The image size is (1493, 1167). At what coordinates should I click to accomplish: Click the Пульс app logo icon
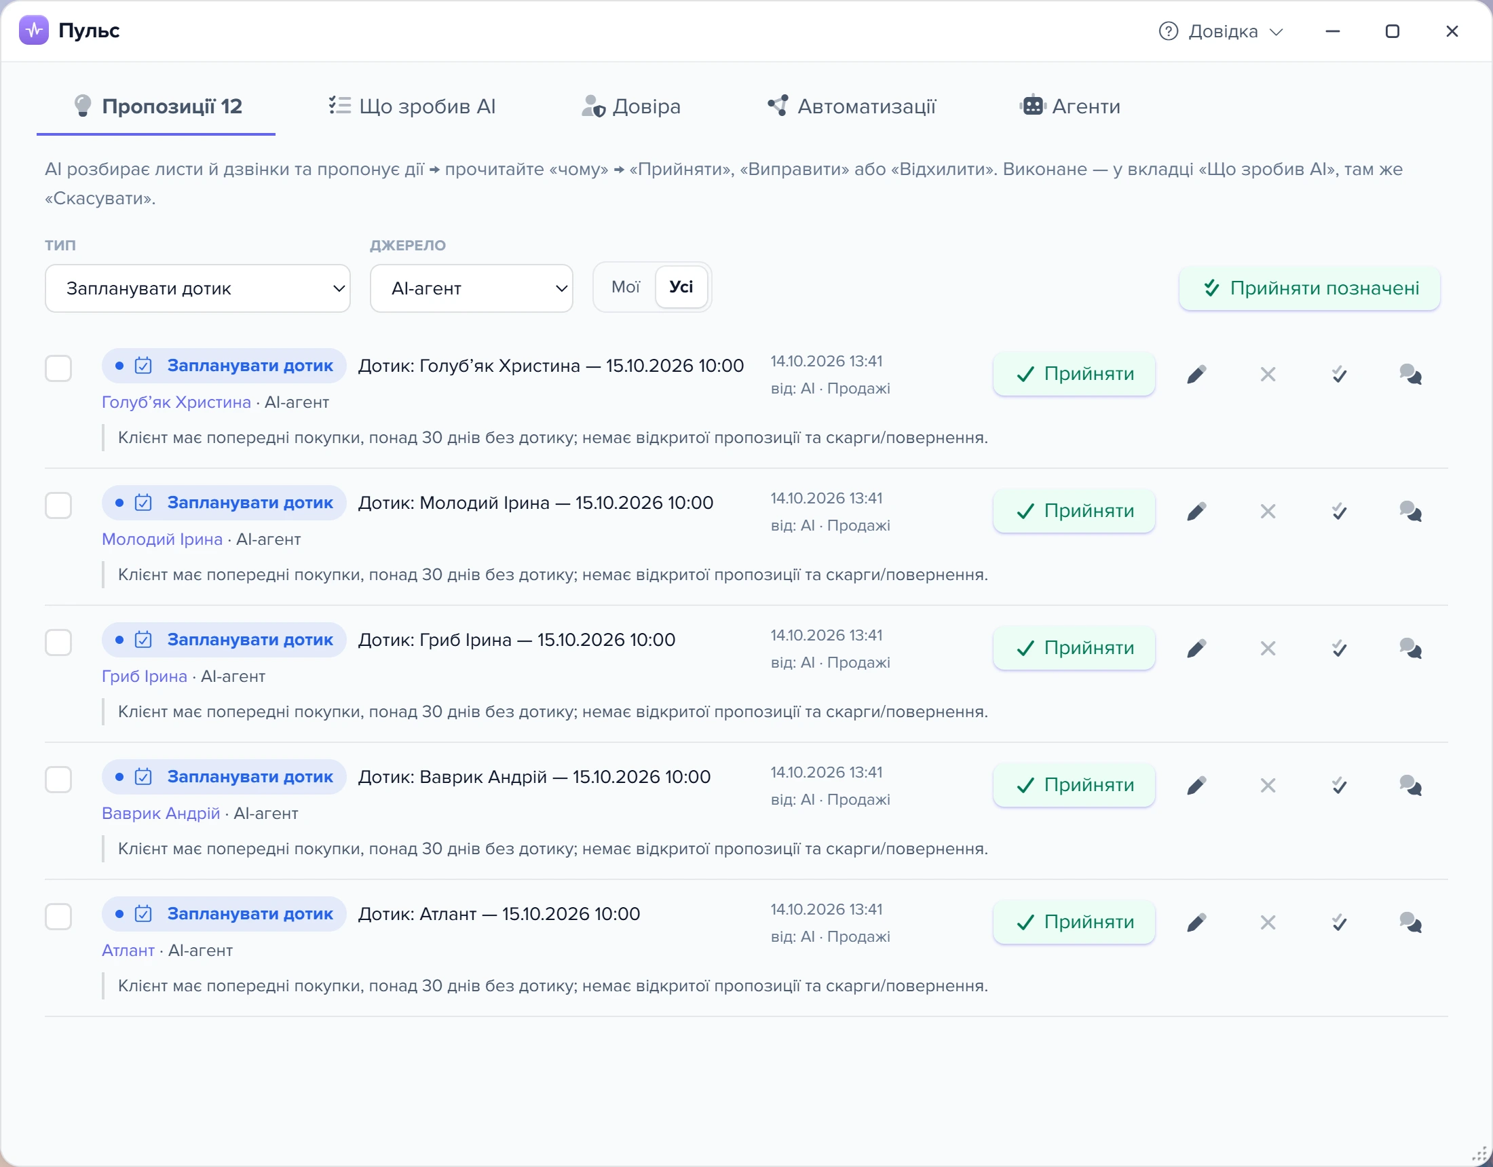pyautogui.click(x=33, y=30)
